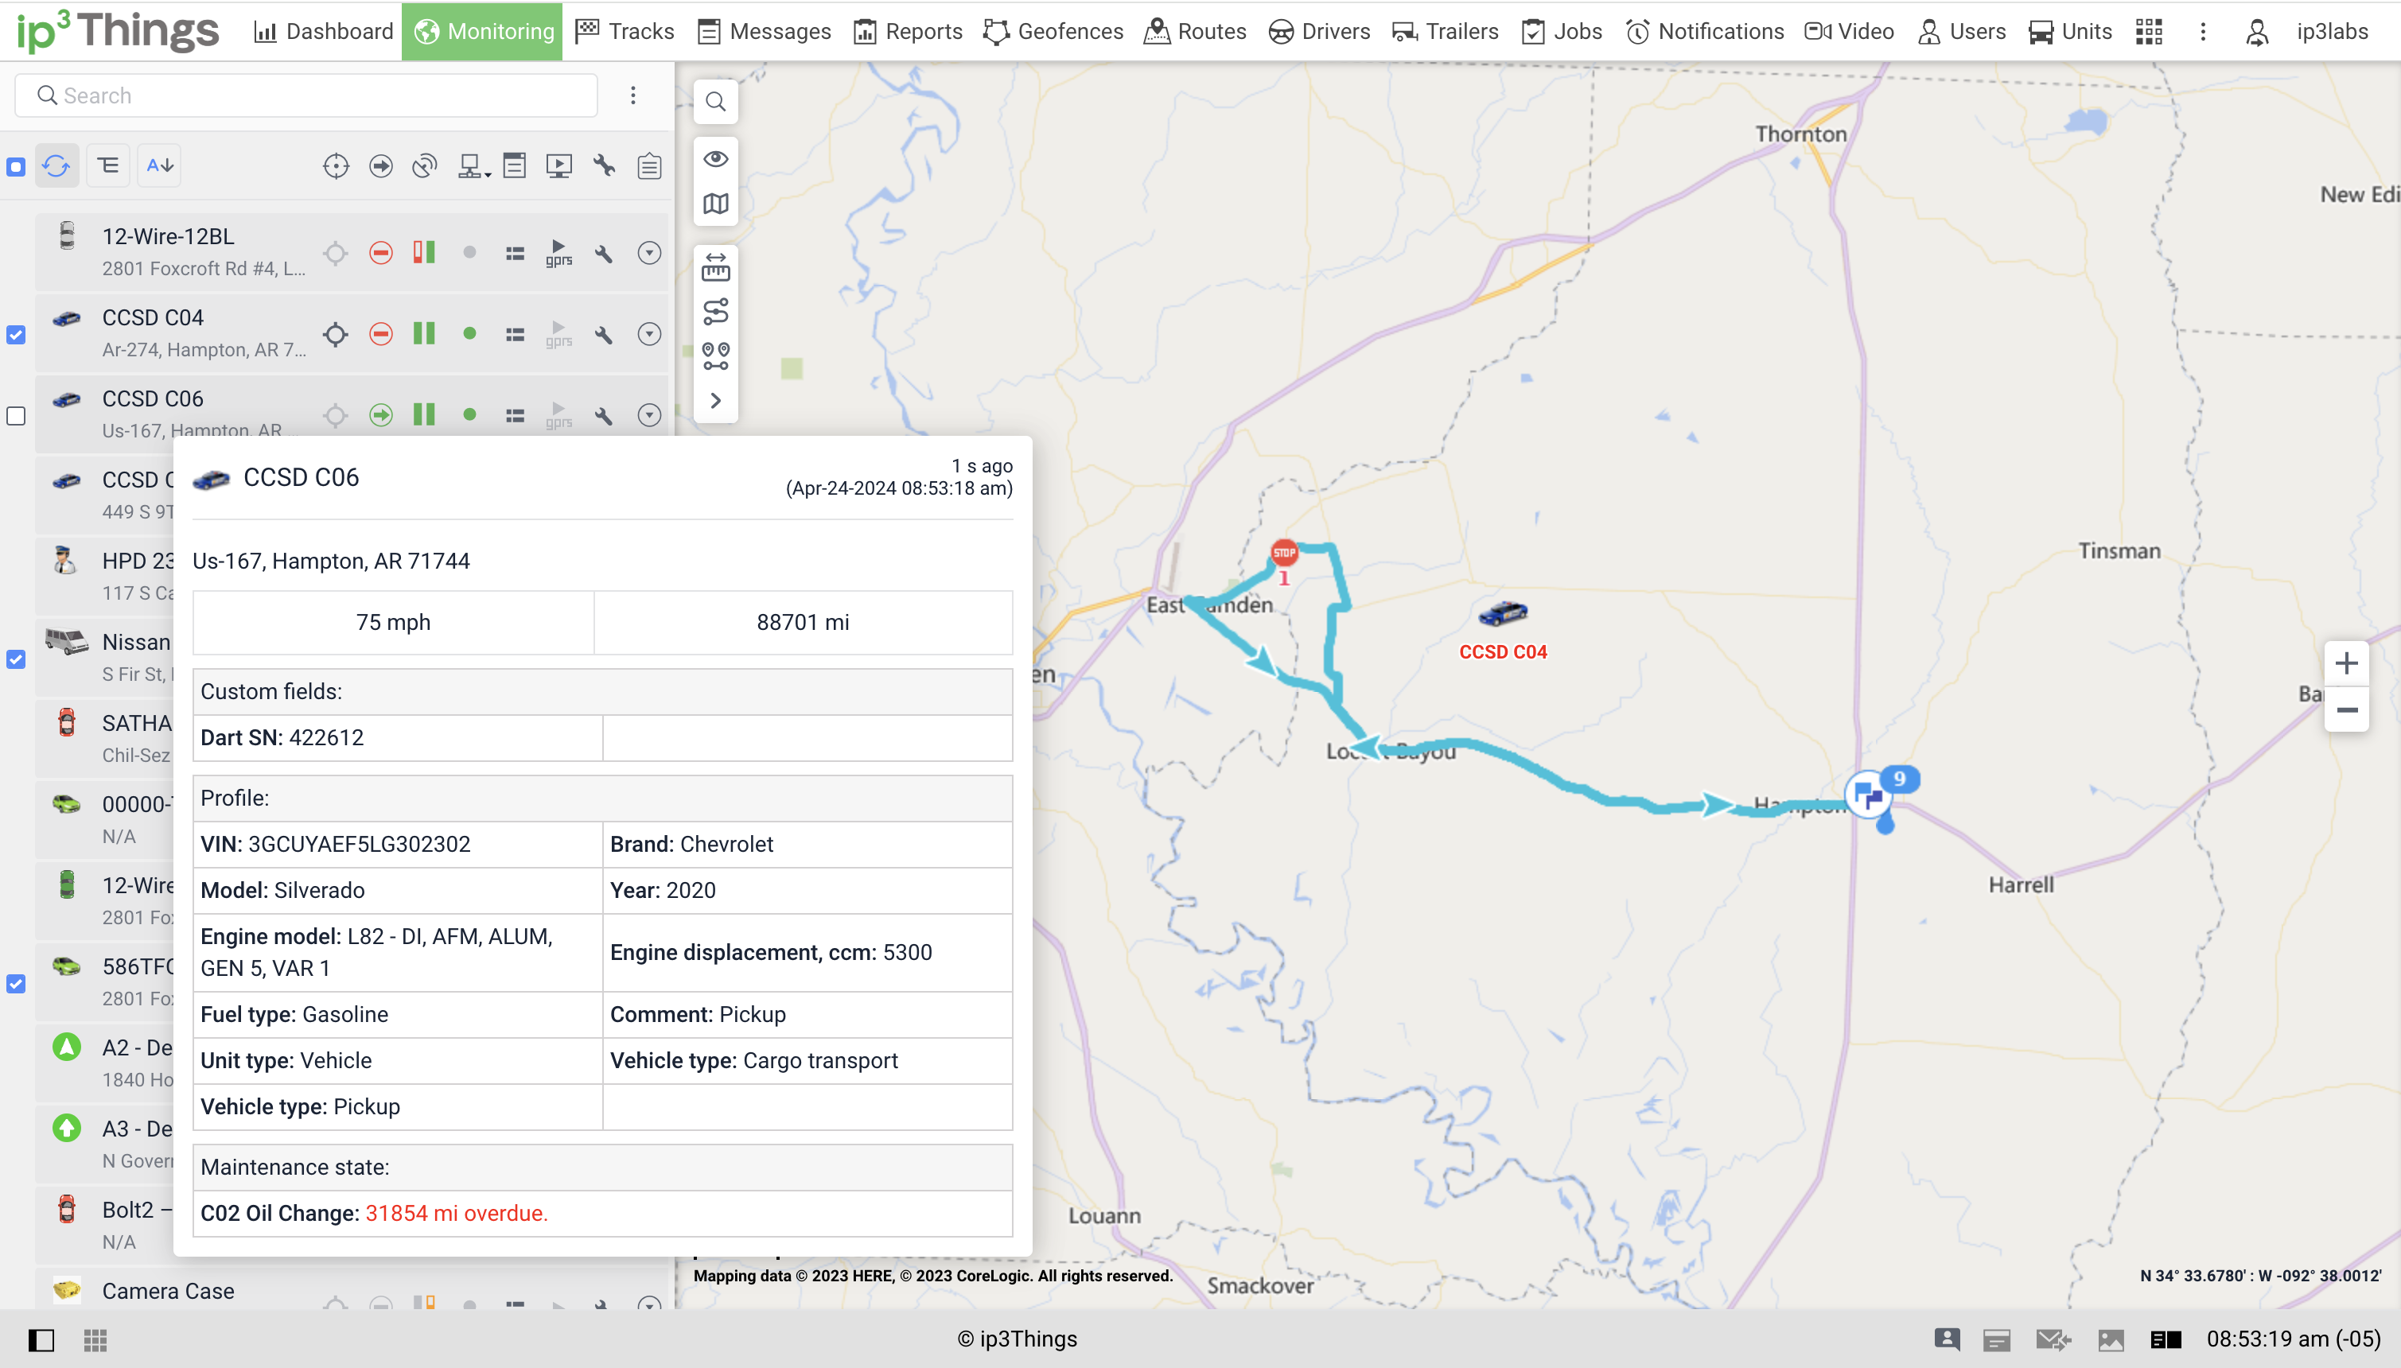Go to the Reports tab
The image size is (2401, 1368).
(908, 31)
